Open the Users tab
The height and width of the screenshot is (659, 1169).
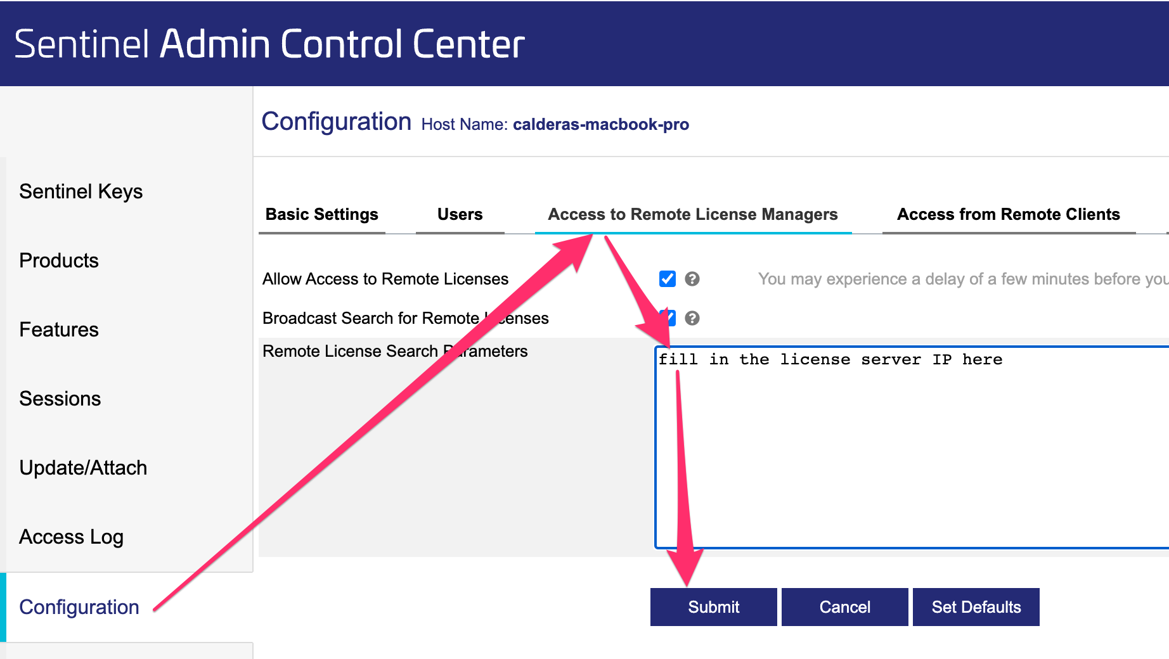click(x=460, y=215)
